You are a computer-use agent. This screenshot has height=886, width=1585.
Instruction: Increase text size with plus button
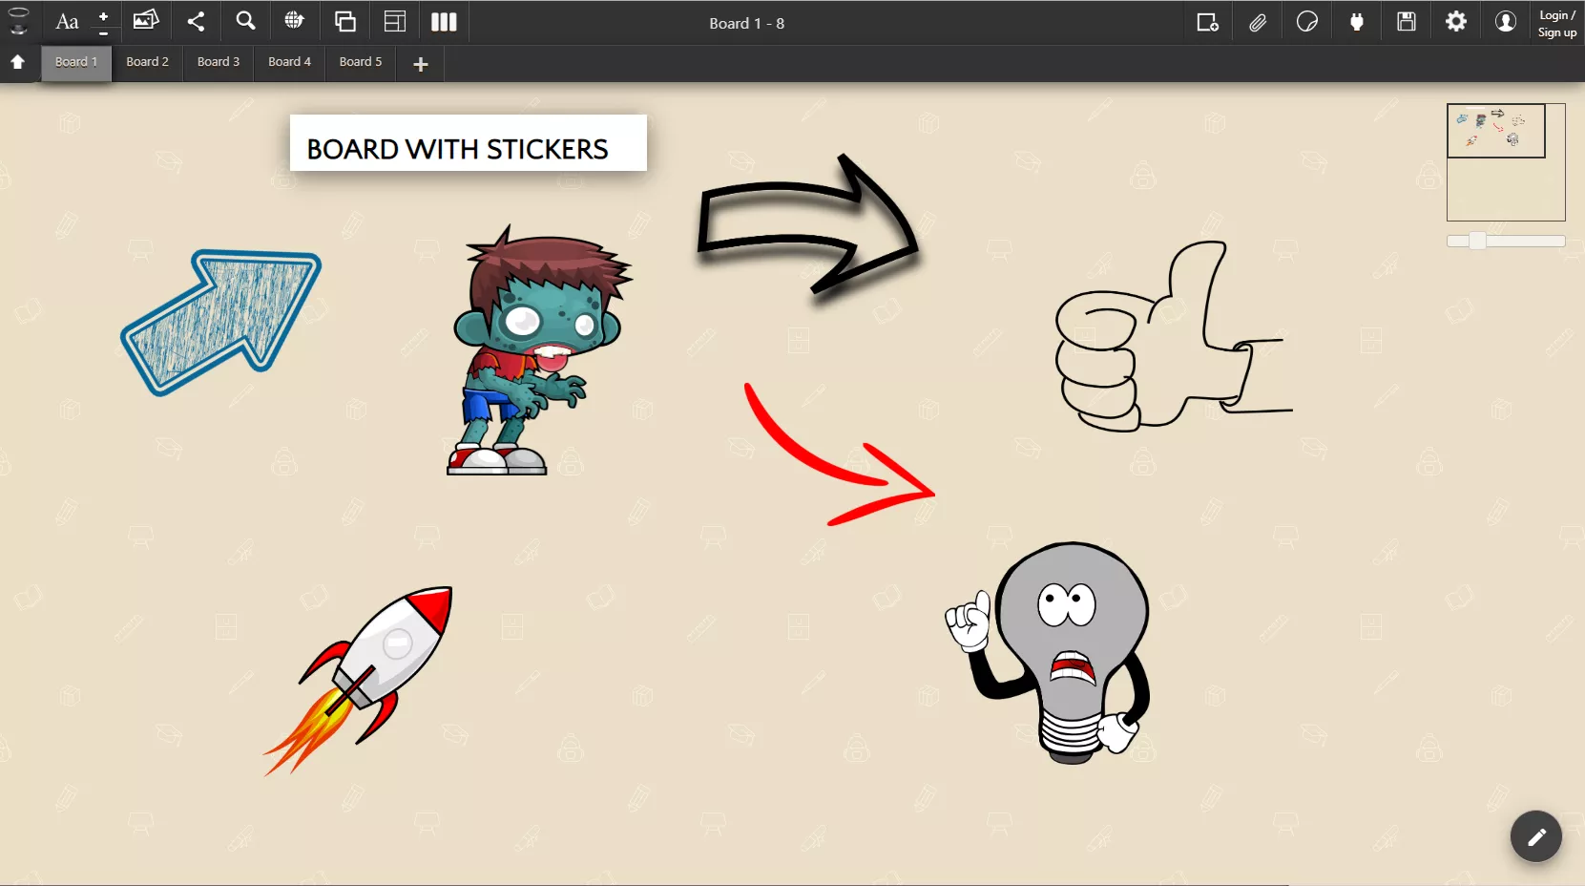coord(103,15)
